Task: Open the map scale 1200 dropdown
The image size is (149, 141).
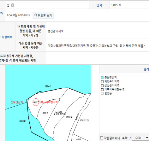Action: (140, 138)
